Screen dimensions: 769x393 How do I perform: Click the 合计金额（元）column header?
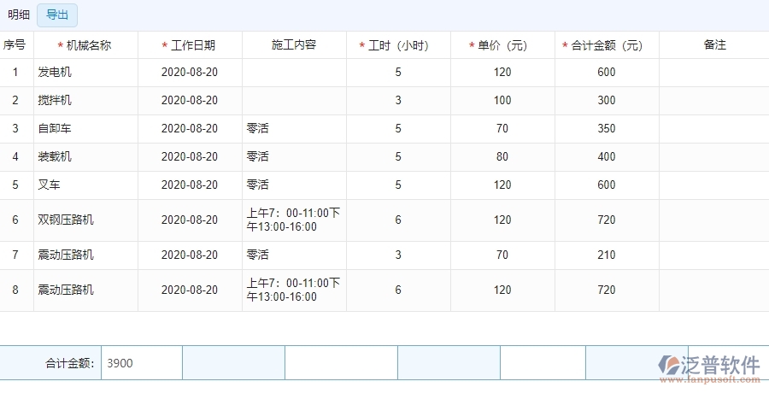point(607,45)
